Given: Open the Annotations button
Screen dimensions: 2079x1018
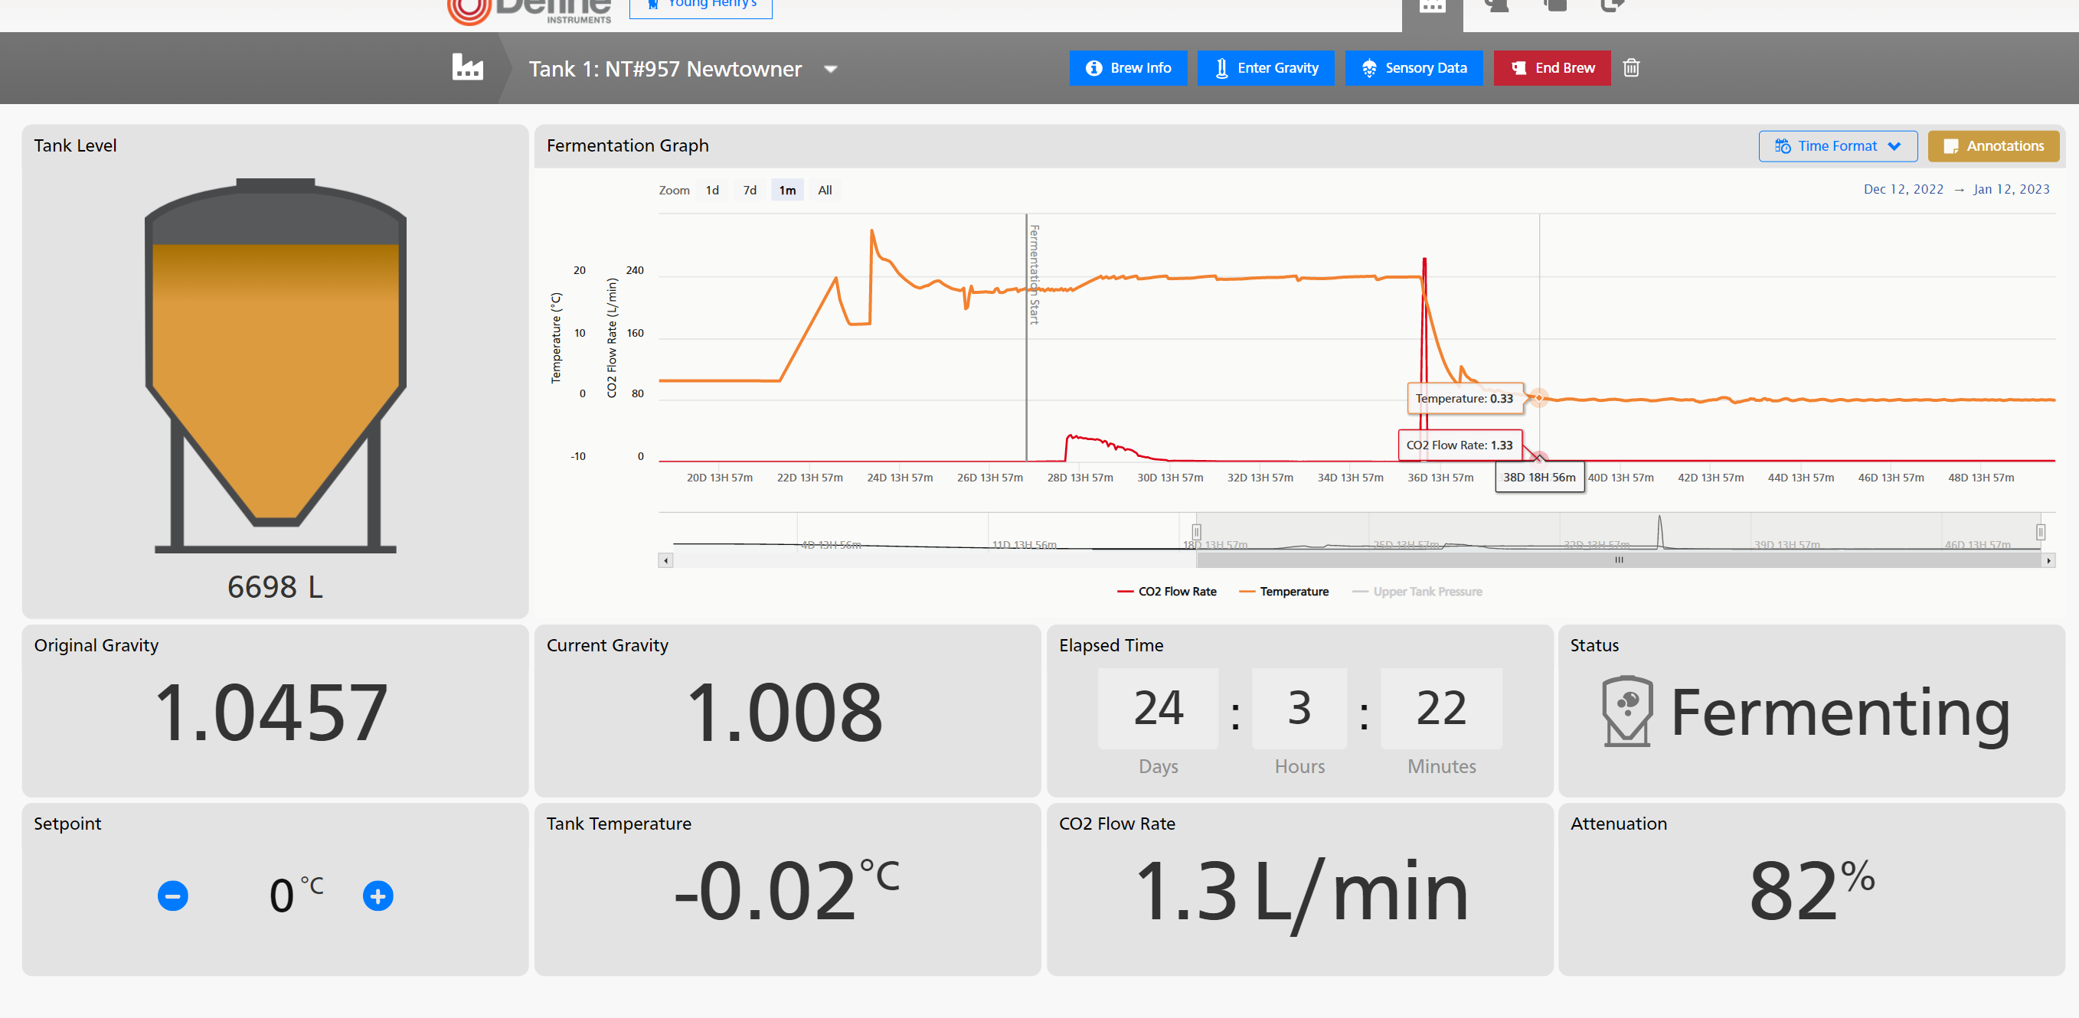Looking at the screenshot, I should click(x=1992, y=146).
